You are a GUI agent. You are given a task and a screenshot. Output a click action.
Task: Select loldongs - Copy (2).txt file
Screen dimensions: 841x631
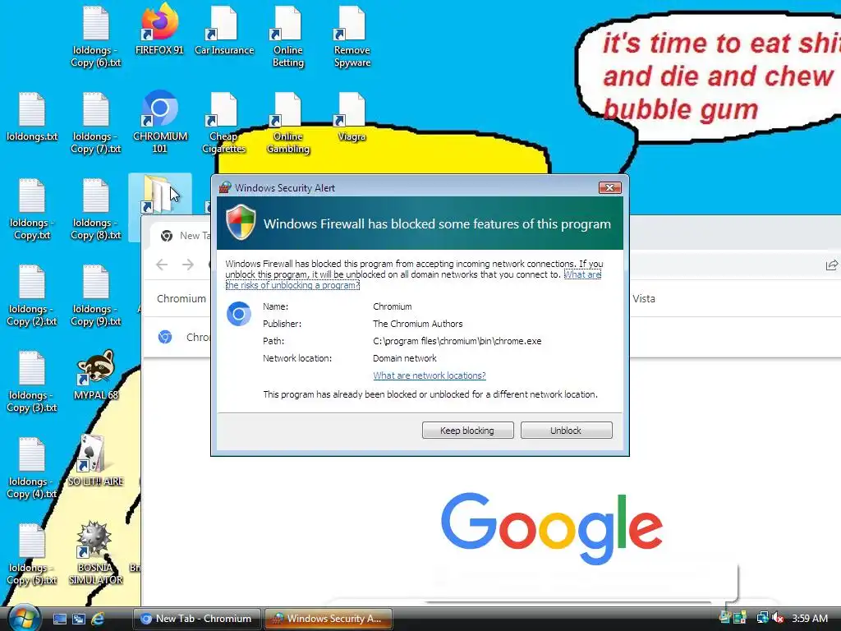[x=32, y=295]
